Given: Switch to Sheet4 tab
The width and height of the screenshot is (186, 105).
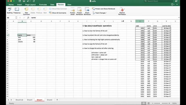Looking at the screenshot, I should point(30,100).
